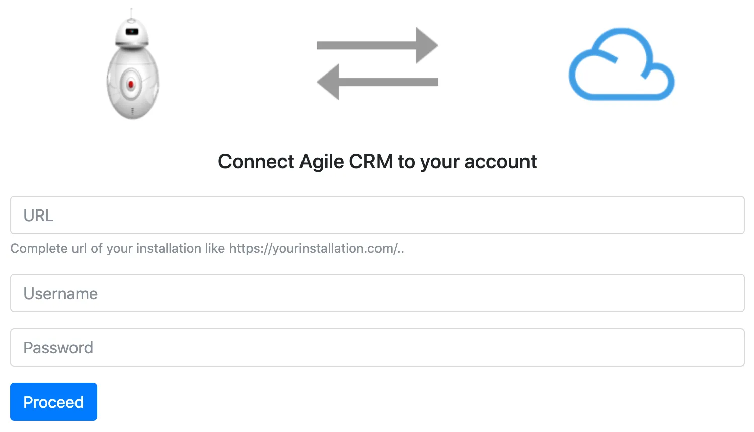The image size is (754, 432).
Task: Focus the URL input field
Action: 377,215
